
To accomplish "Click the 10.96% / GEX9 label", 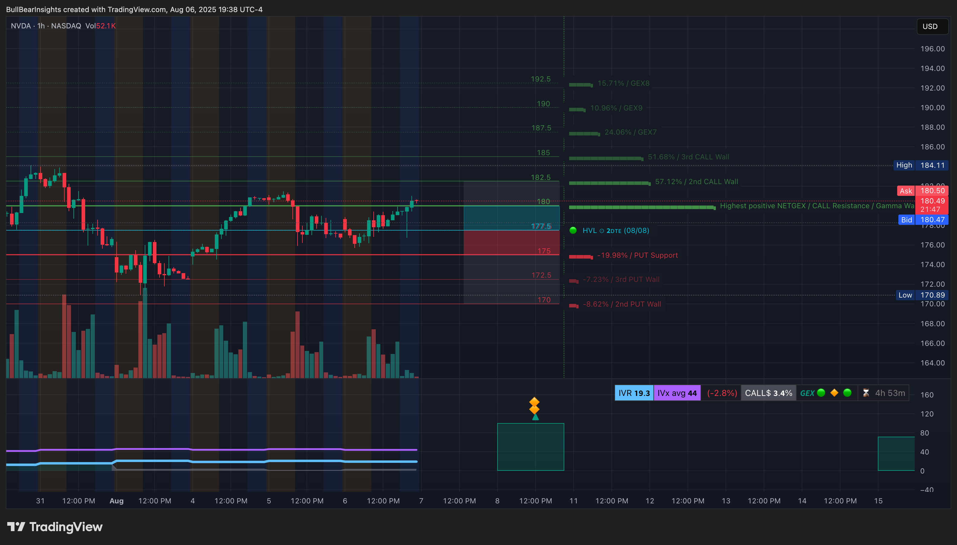I will [616, 108].
